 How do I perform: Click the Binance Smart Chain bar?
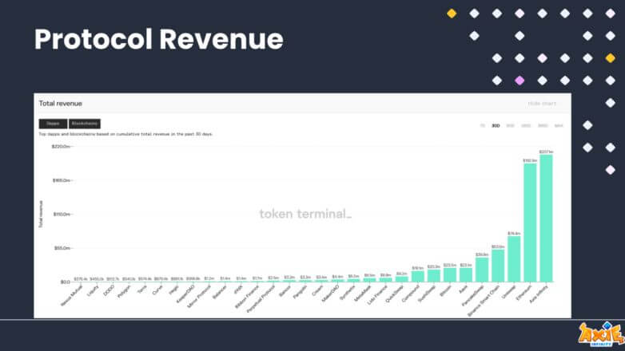[x=498, y=266]
